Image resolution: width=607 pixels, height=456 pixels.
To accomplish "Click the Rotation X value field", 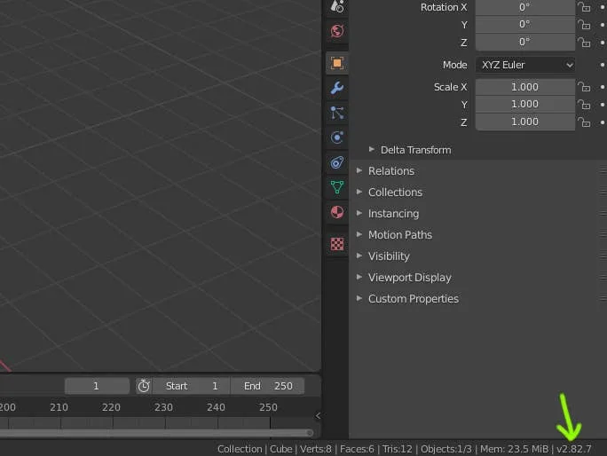I will (x=525, y=7).
